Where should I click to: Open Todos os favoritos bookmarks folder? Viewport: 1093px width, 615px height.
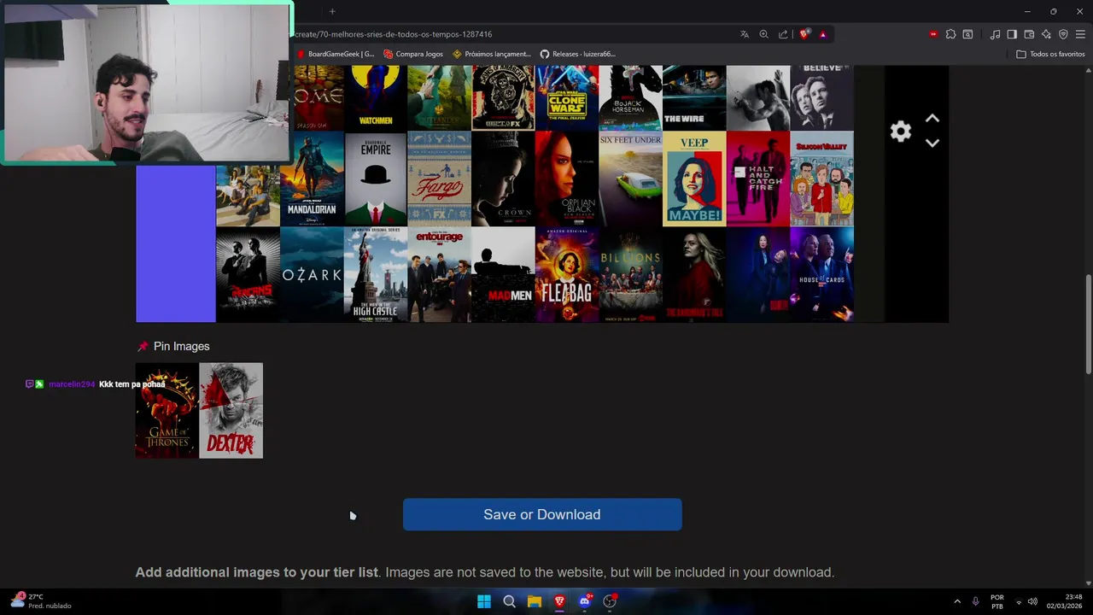pyautogui.click(x=1050, y=54)
